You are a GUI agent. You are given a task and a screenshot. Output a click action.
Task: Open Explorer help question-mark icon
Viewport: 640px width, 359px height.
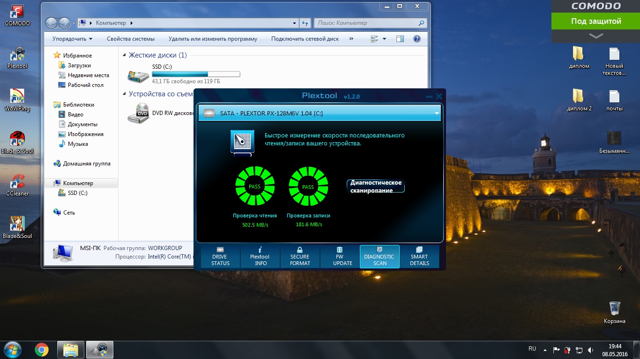pos(417,39)
